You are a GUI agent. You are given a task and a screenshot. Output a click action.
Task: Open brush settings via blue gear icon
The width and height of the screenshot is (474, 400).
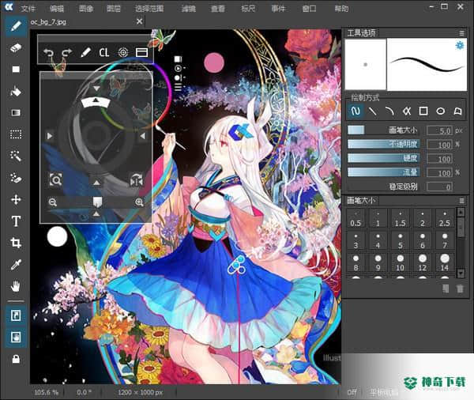[x=460, y=46]
